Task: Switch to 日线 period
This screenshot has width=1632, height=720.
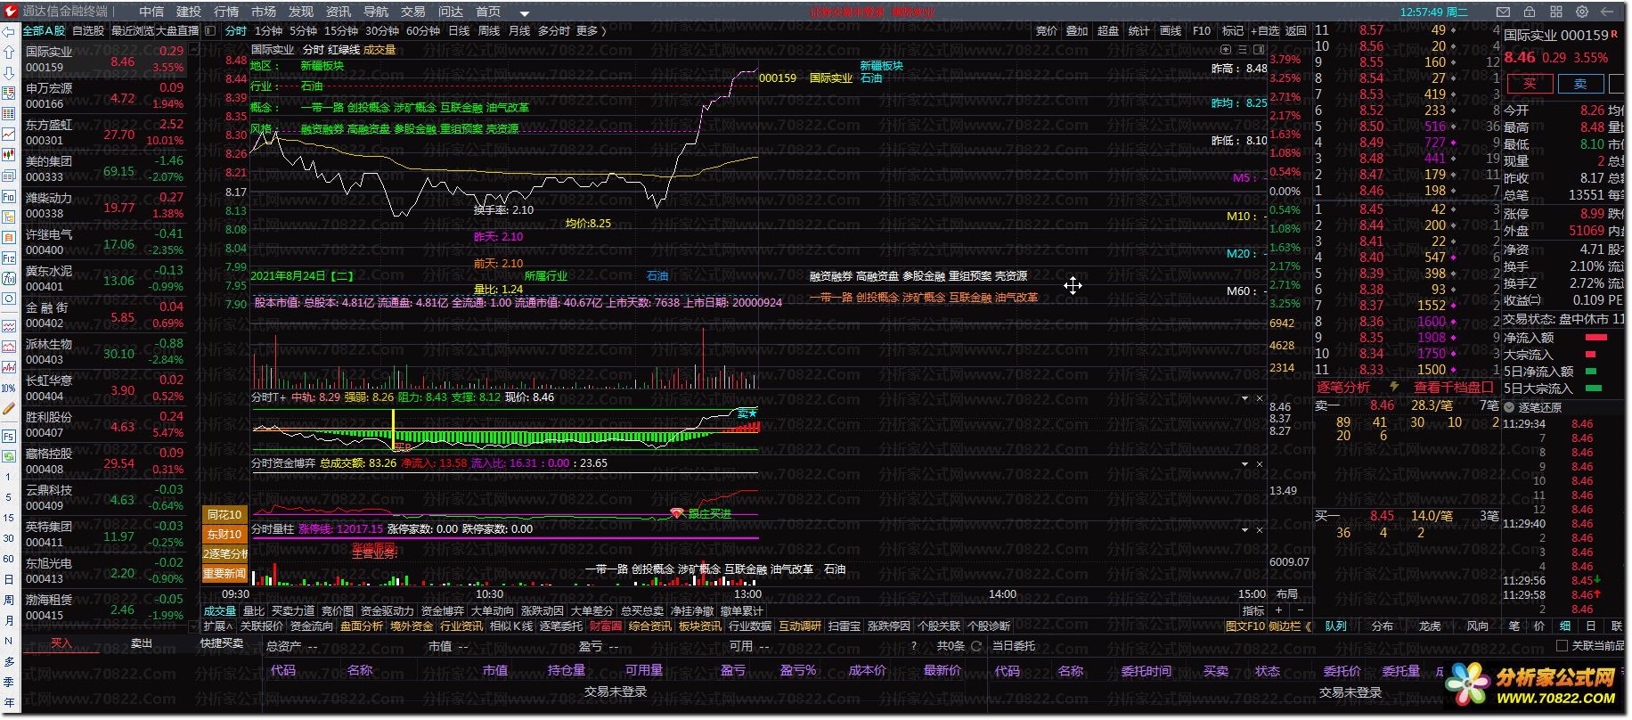Action: pyautogui.click(x=459, y=30)
